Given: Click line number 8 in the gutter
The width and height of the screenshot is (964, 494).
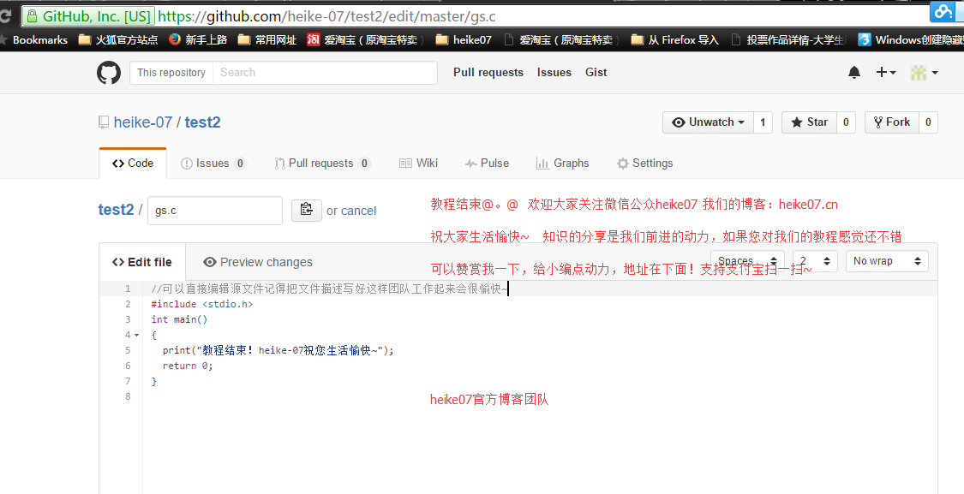Looking at the screenshot, I should click(128, 396).
